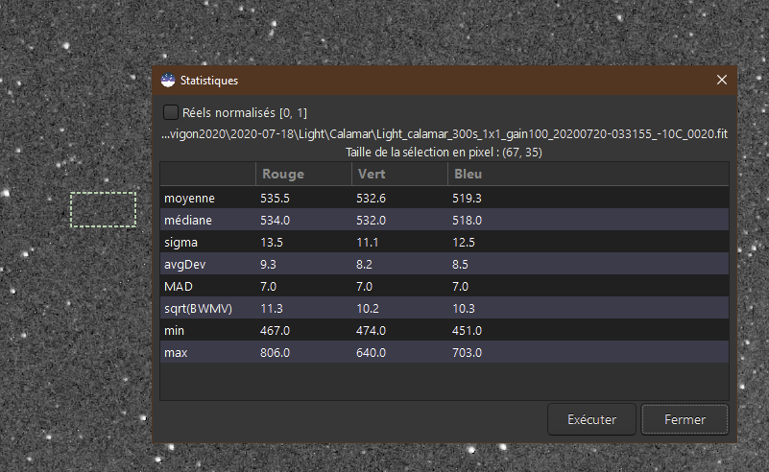Click the Bleu sqrt(BWMV) value 10.3
The height and width of the screenshot is (472, 769).
coord(464,308)
